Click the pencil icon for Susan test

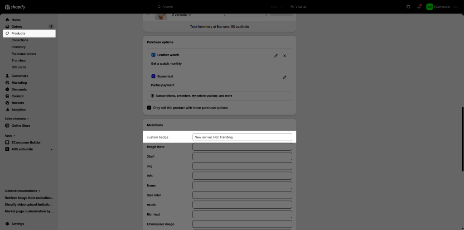point(285,77)
